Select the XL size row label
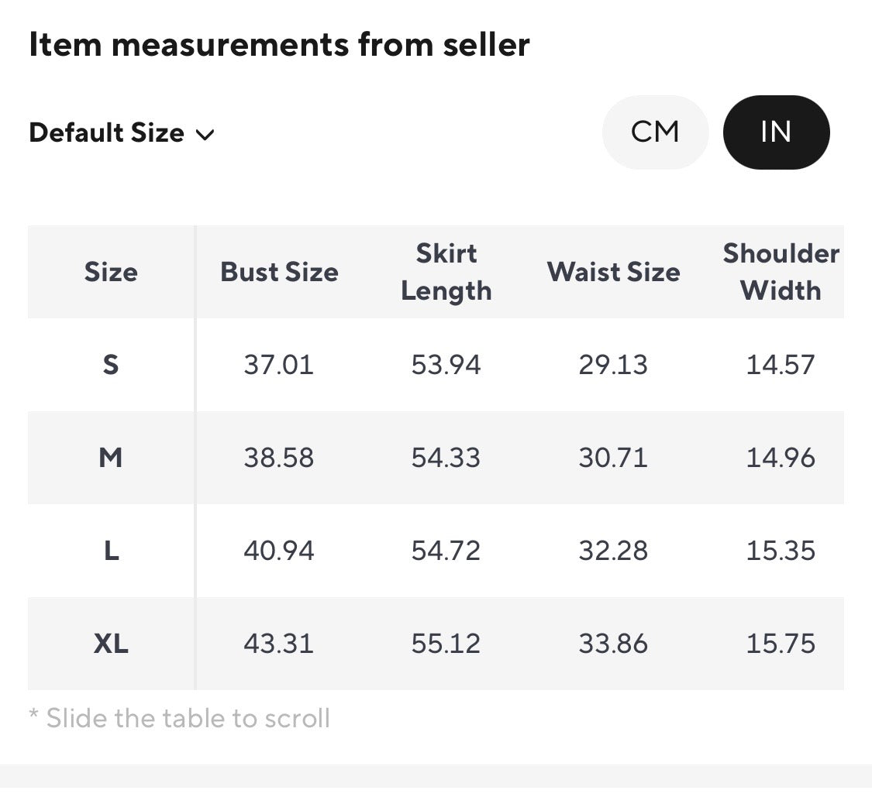The image size is (872, 797). 111,644
